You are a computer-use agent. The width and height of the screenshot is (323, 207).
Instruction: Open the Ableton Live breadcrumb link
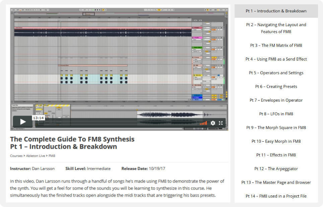tap(36, 156)
